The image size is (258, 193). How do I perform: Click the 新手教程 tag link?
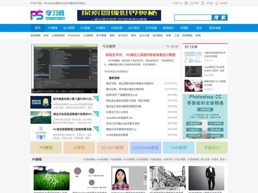point(101,35)
